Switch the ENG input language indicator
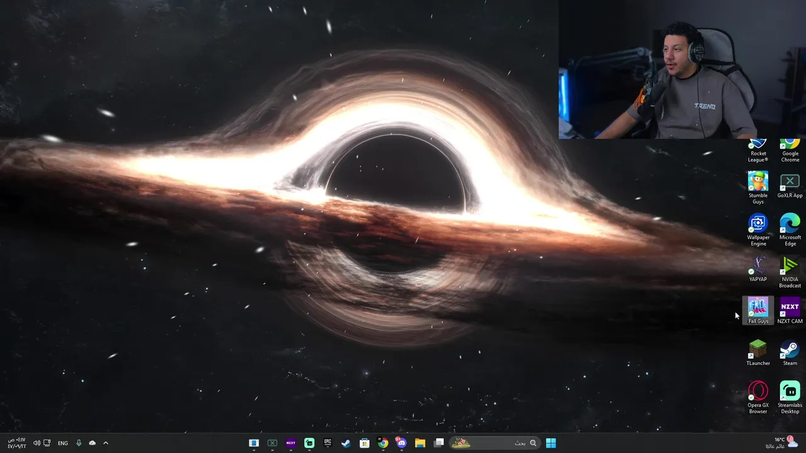The height and width of the screenshot is (453, 806). point(63,443)
